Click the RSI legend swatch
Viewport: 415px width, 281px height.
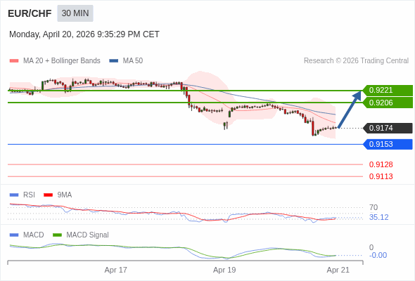(x=14, y=195)
